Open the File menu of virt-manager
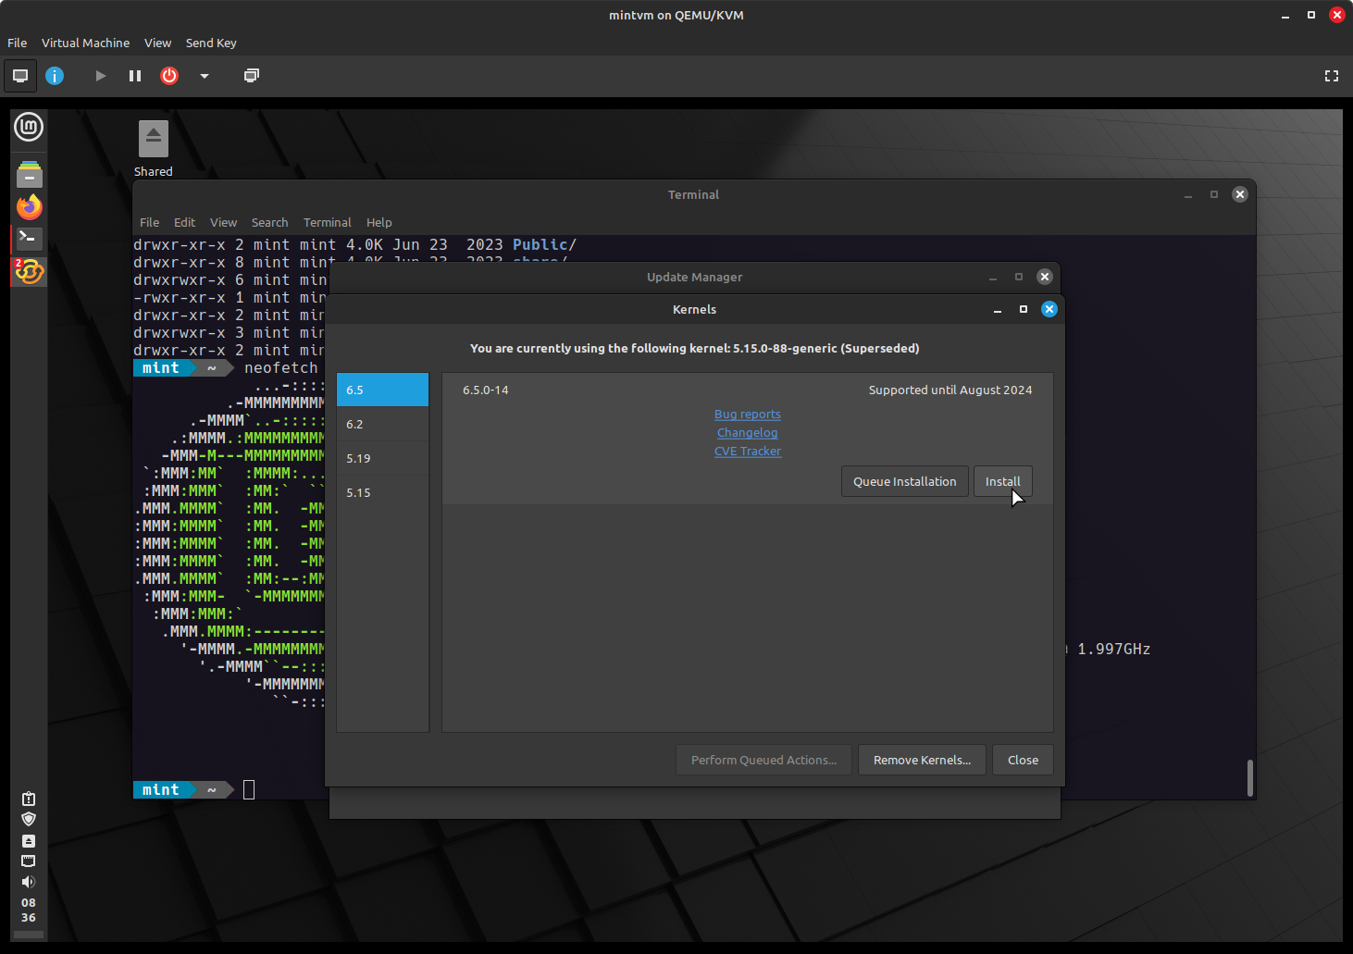Viewport: 1353px width, 954px height. pos(17,43)
